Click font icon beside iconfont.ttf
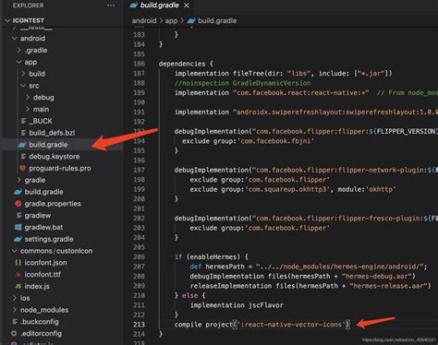 18,274
